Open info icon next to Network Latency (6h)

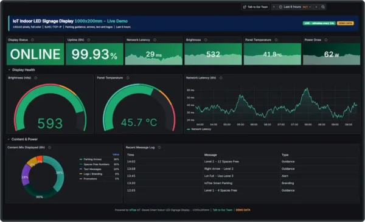(221, 78)
